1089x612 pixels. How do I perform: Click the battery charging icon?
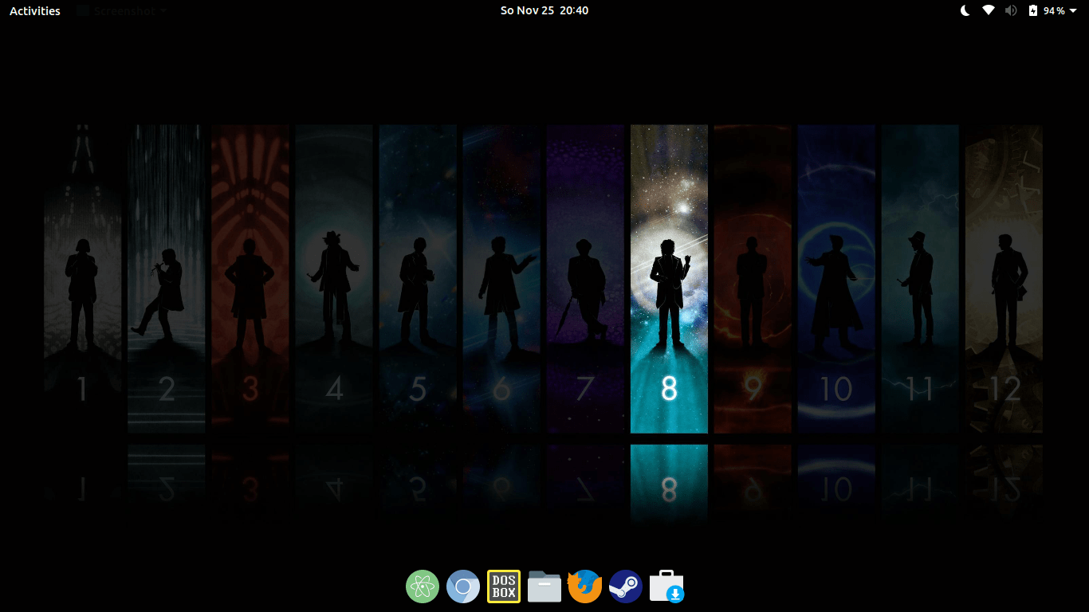pyautogui.click(x=1033, y=10)
